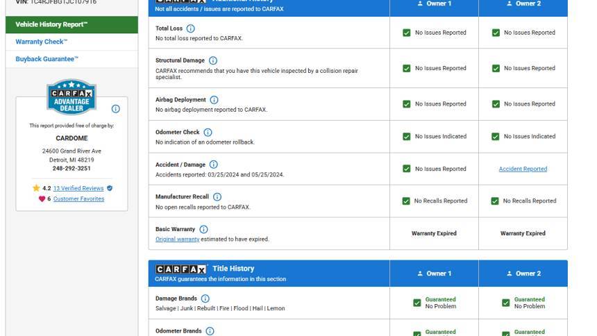The width and height of the screenshot is (597, 336).
Task: Click the CARFAX logo in Title History header
Action: [181, 269]
